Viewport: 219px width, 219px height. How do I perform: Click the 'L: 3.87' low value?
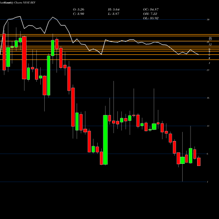pyautogui.click(x=113, y=14)
